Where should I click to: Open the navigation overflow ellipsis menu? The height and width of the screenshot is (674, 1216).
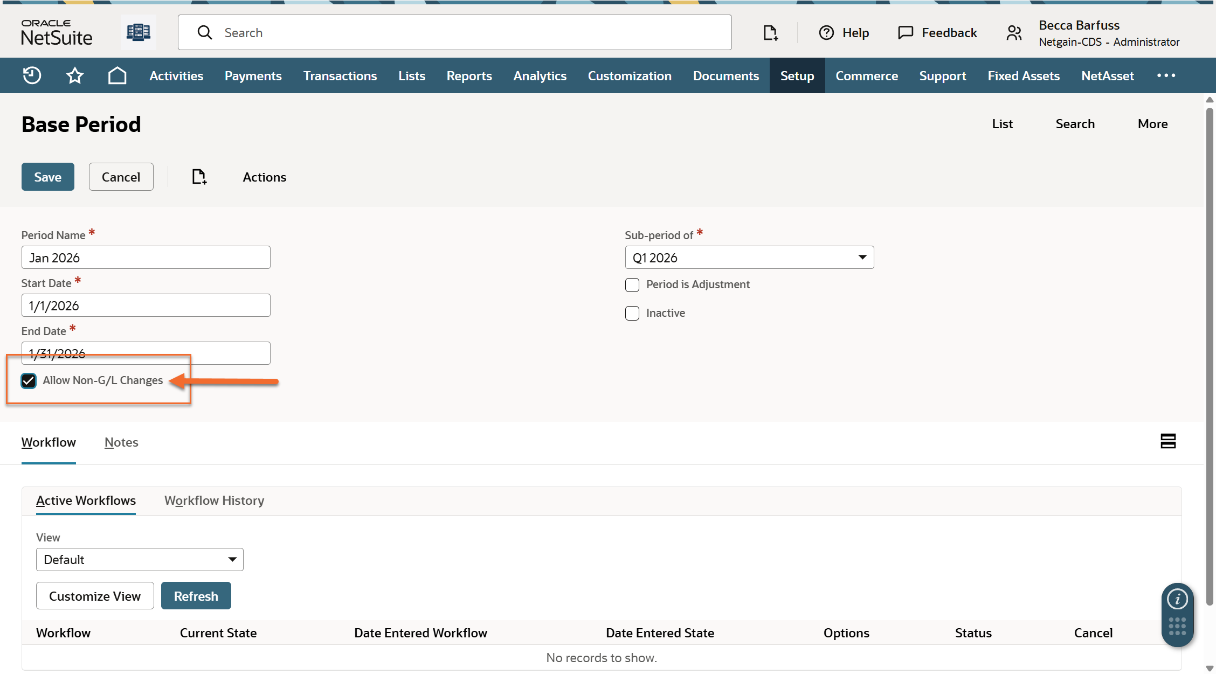pyautogui.click(x=1166, y=75)
